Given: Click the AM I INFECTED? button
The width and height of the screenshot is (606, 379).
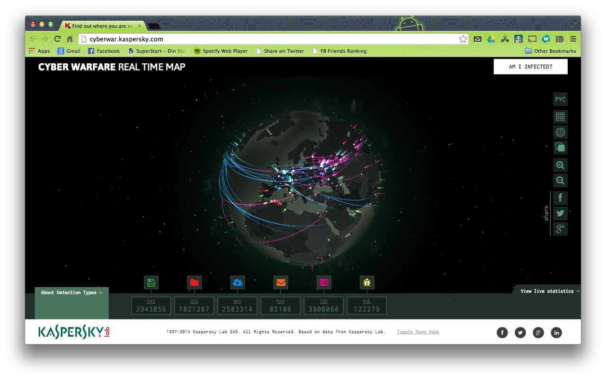Looking at the screenshot, I should tap(530, 67).
